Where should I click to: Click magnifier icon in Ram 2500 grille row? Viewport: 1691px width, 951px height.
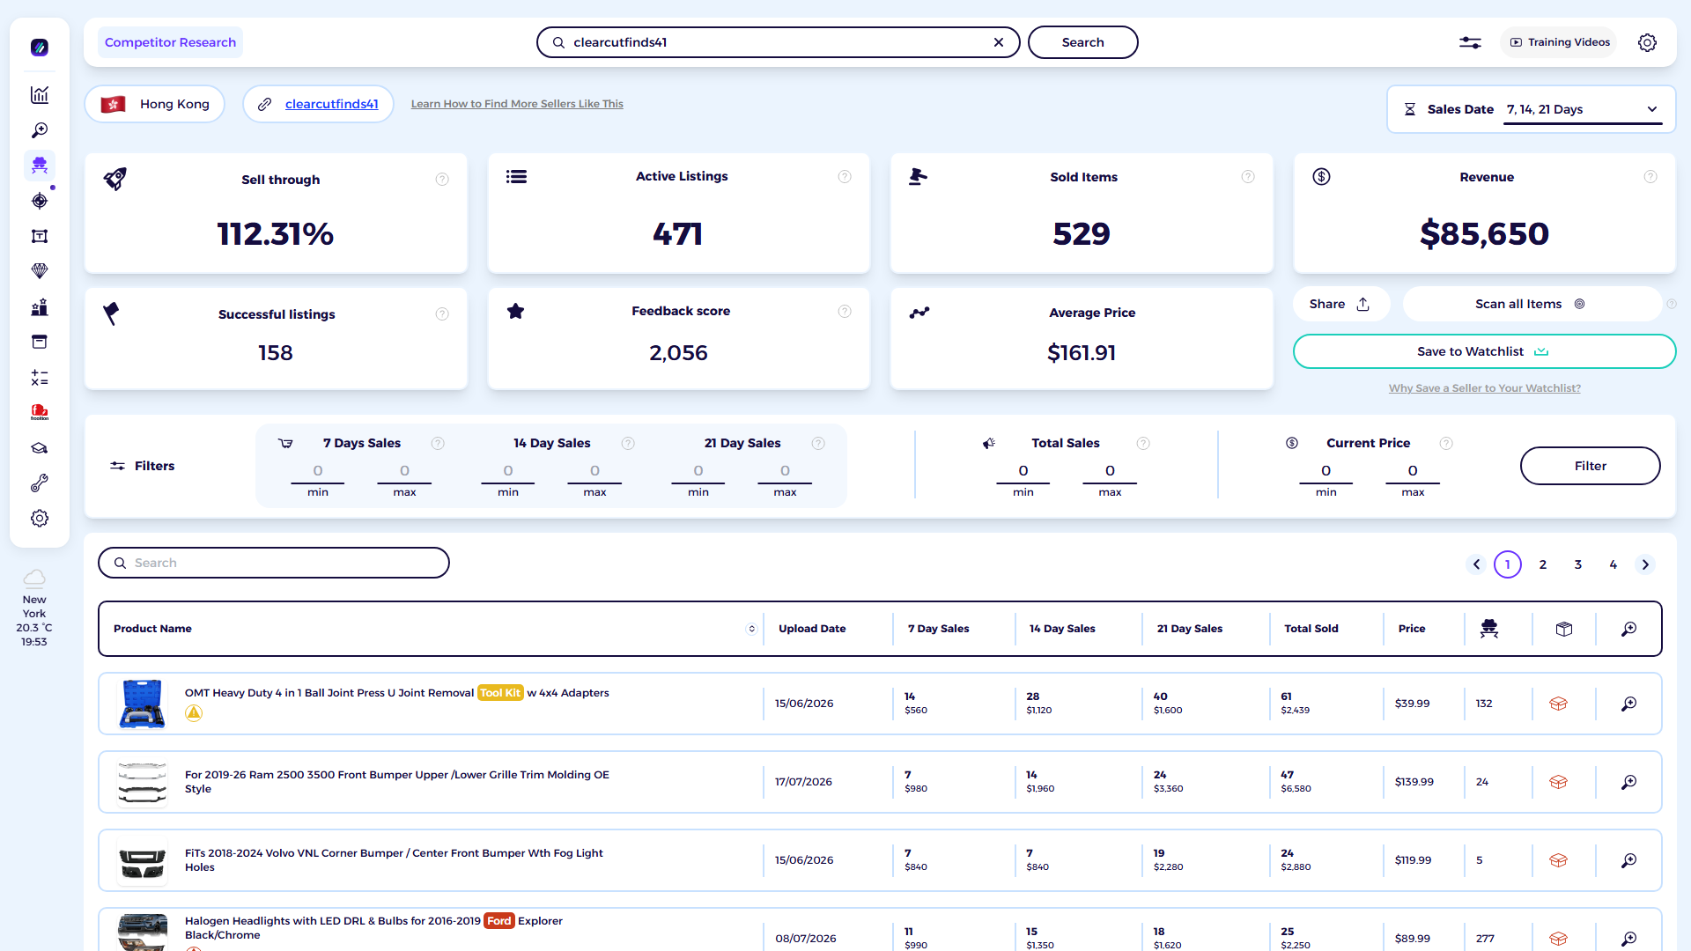click(x=1629, y=782)
